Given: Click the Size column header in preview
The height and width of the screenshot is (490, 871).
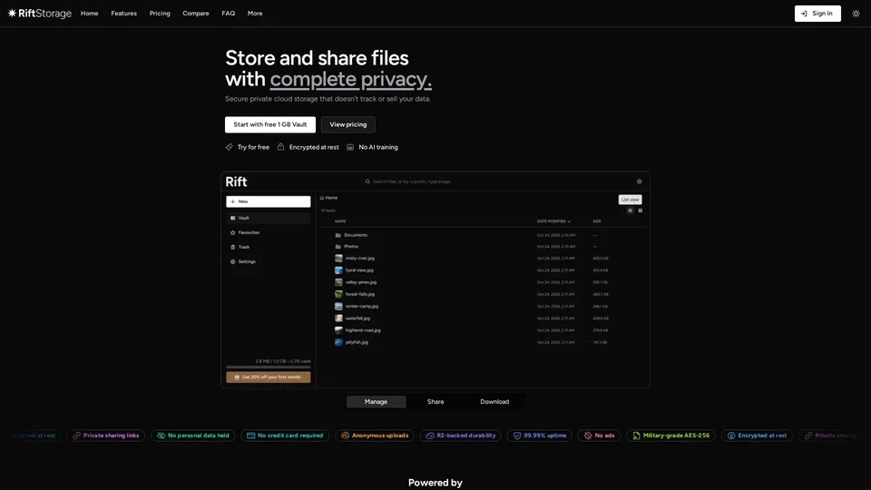Looking at the screenshot, I should click(597, 221).
